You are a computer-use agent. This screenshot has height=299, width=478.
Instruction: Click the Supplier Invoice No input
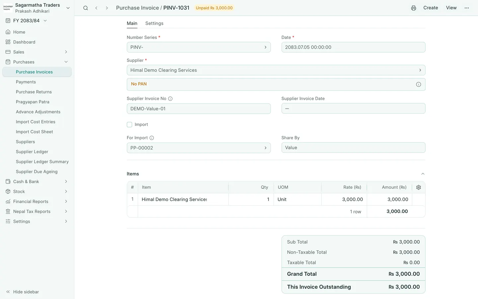(199, 109)
